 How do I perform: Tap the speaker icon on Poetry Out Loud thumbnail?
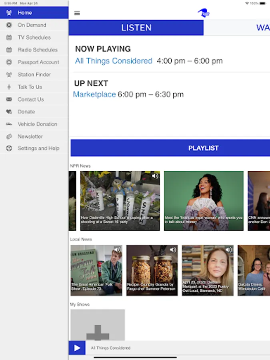pyautogui.click(x=229, y=250)
